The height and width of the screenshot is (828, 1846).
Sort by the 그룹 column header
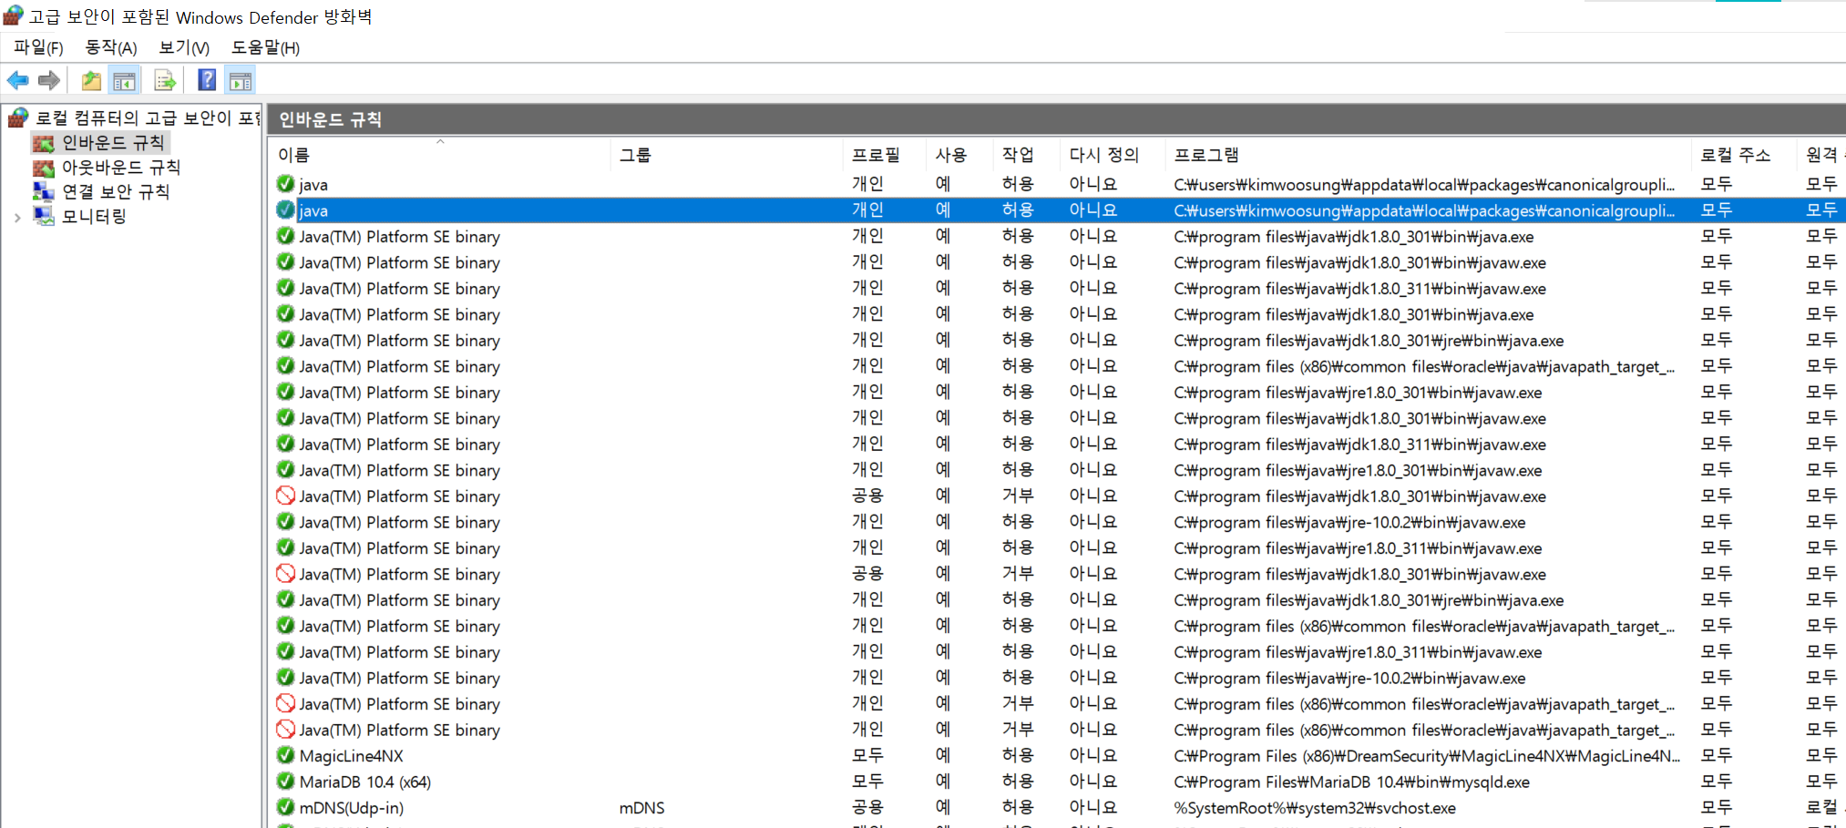click(x=727, y=155)
